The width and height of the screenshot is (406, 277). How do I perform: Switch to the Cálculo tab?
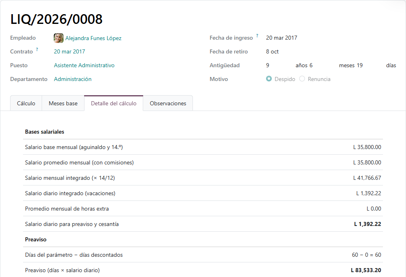pyautogui.click(x=26, y=103)
